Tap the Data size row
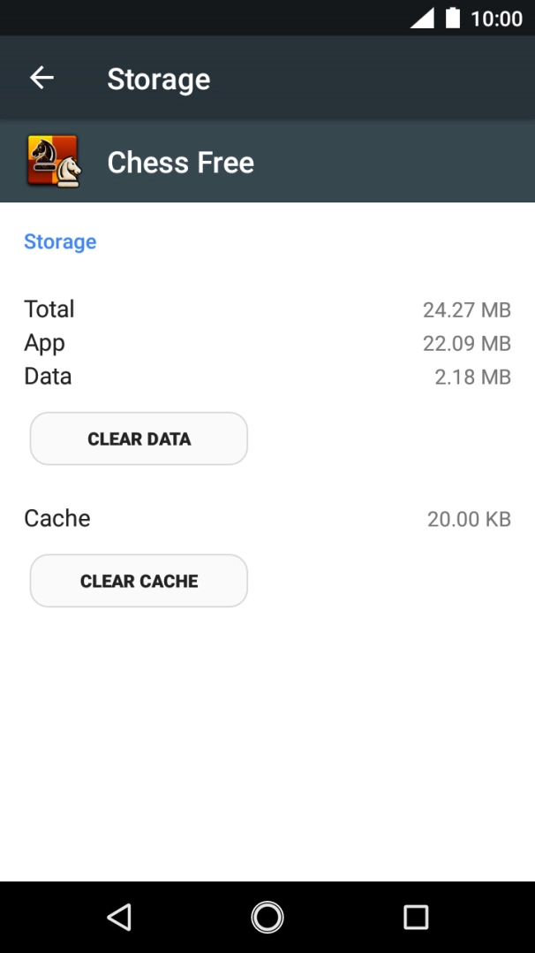The image size is (535, 953). [47, 377]
